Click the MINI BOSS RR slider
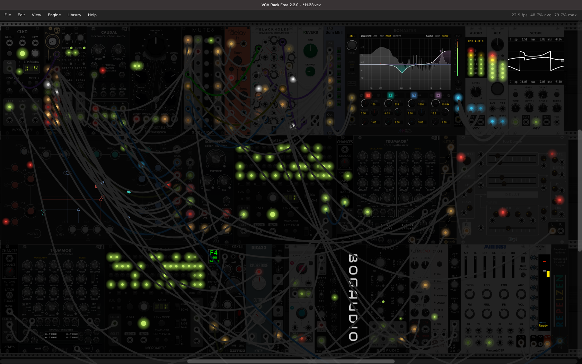Screen dimensions: 582x364 pyautogui.click(x=513, y=267)
